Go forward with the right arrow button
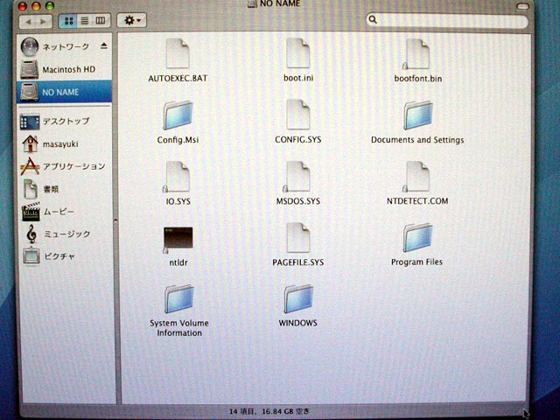This screenshot has height=420, width=560. 44,19
